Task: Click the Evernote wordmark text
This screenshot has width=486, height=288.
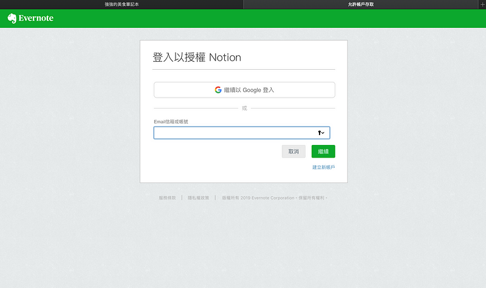Action: [36, 18]
